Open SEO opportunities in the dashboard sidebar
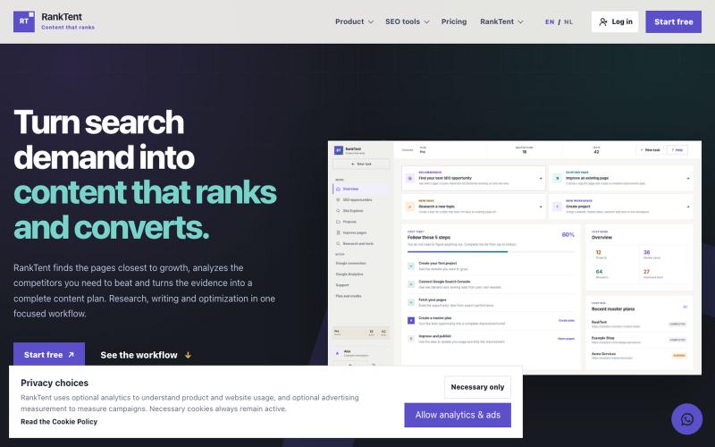The width and height of the screenshot is (715, 447). [360, 199]
